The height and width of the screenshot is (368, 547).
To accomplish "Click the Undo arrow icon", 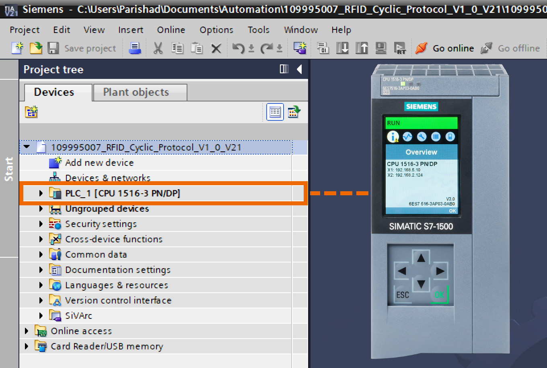I will coord(239,48).
